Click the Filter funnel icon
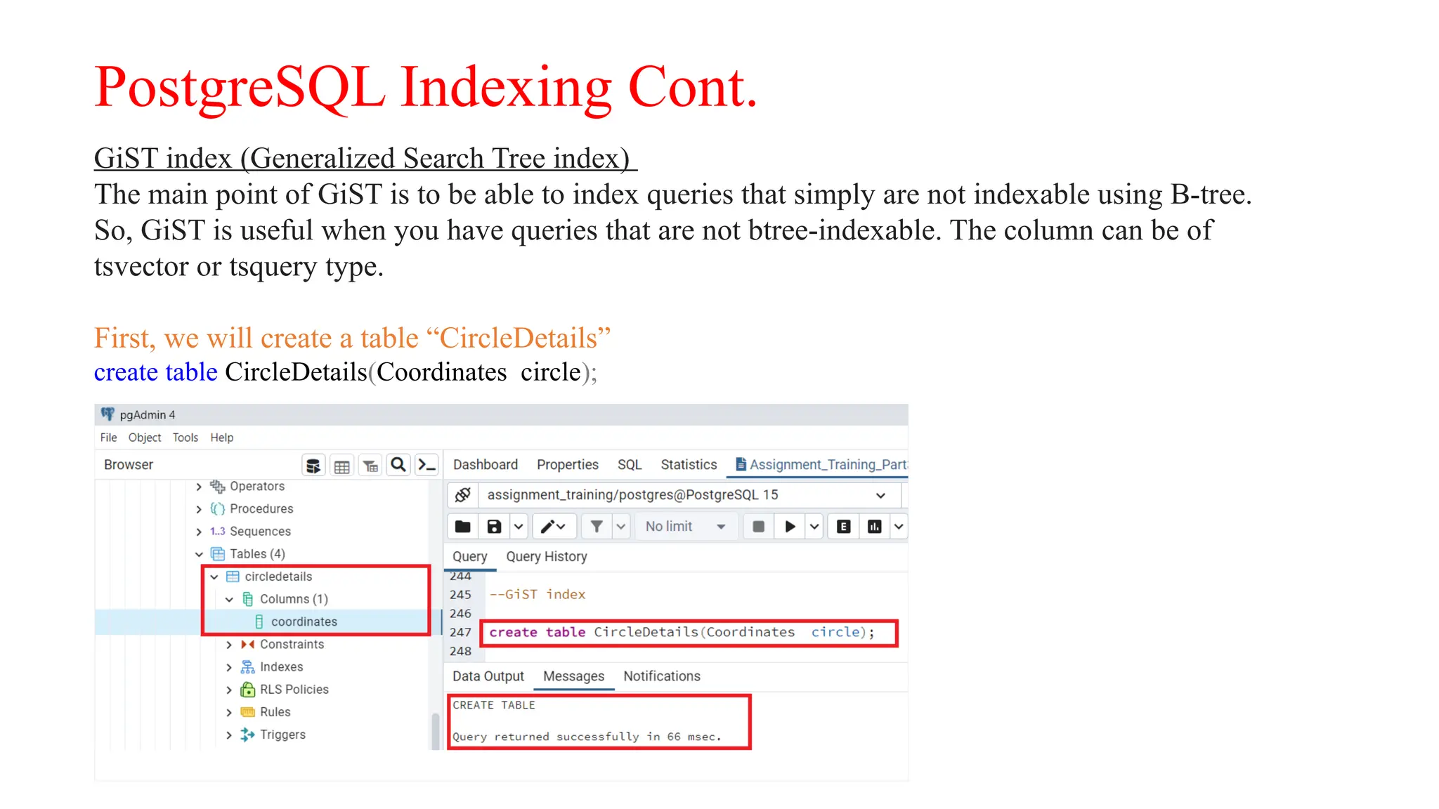 click(597, 527)
